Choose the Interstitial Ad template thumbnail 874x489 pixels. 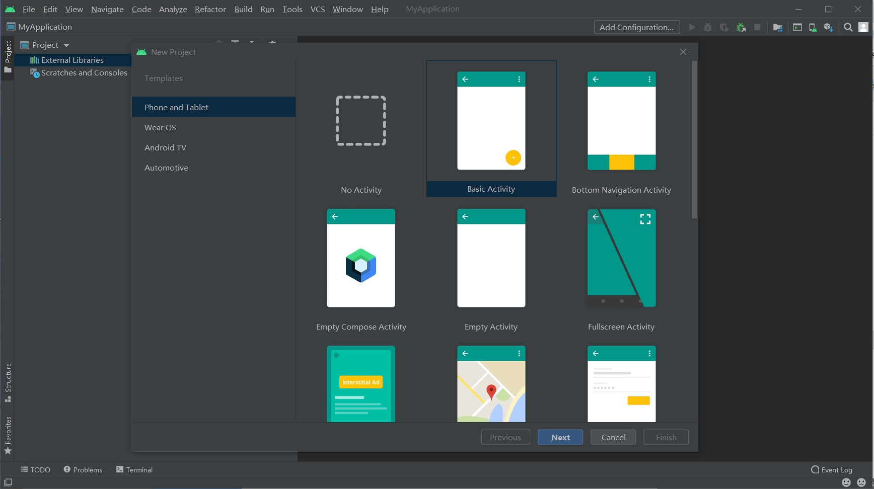click(361, 383)
